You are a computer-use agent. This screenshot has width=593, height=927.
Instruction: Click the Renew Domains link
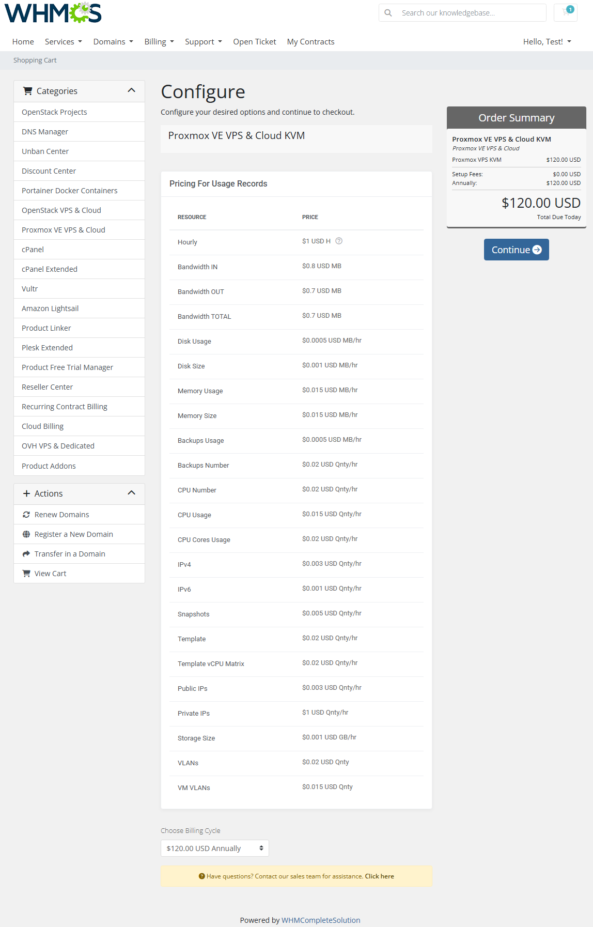point(79,515)
